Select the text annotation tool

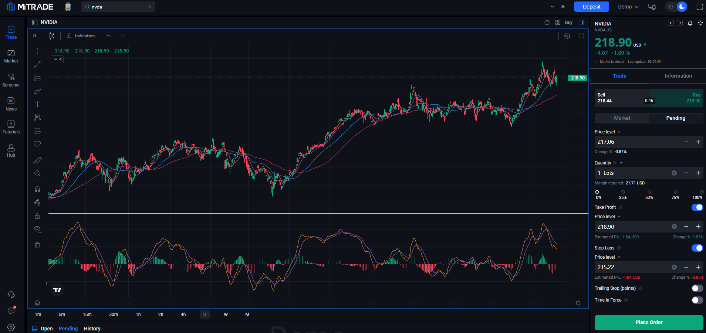click(37, 104)
